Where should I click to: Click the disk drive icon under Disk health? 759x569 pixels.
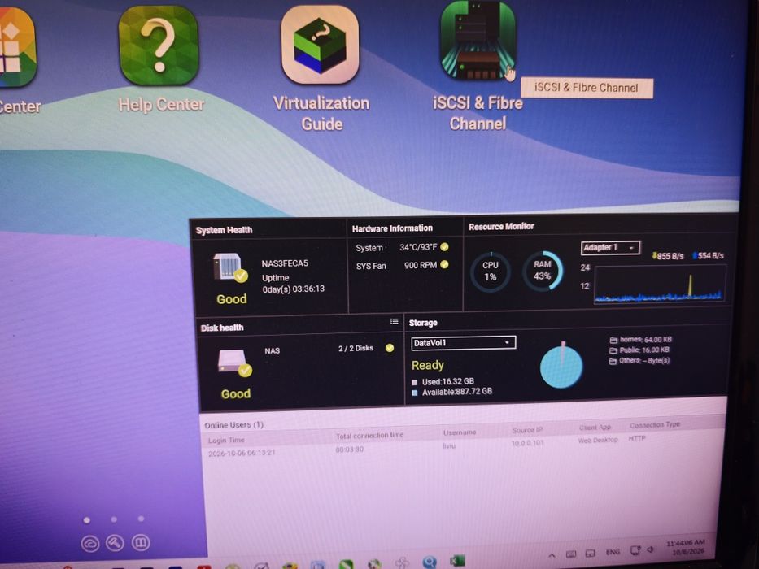[234, 363]
